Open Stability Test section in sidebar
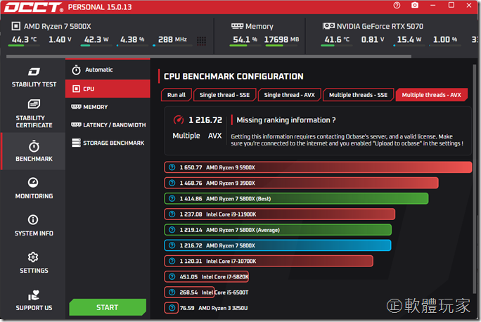Viewport: 481px width, 322px height. click(34, 77)
